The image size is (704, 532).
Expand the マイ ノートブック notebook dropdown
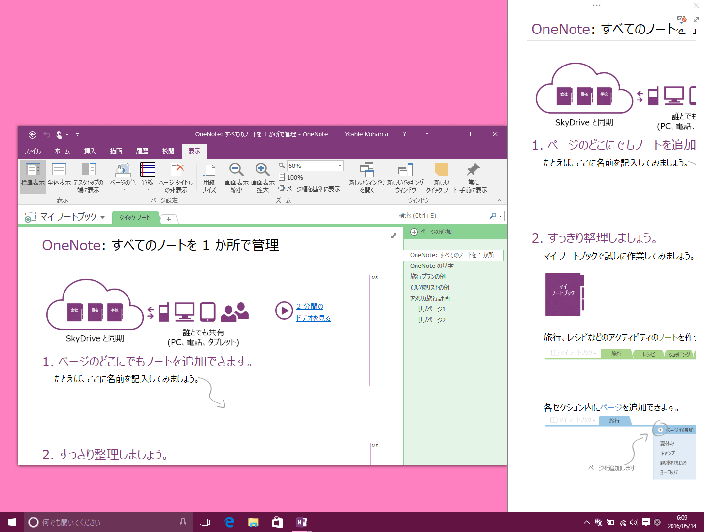click(102, 217)
